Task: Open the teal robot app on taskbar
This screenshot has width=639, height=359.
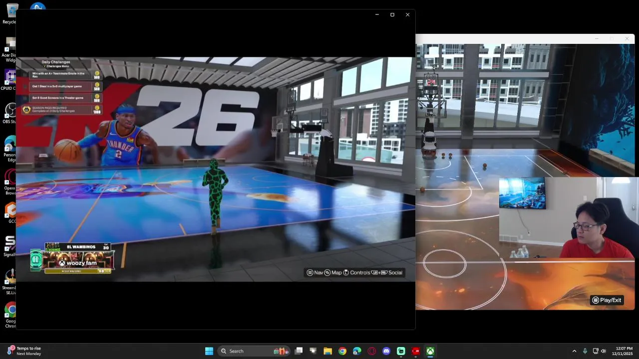Action: (x=401, y=351)
